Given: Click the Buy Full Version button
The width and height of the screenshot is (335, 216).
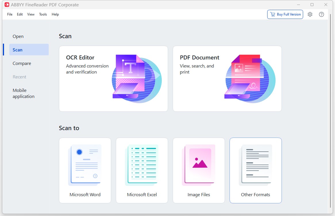Looking at the screenshot, I should (285, 14).
